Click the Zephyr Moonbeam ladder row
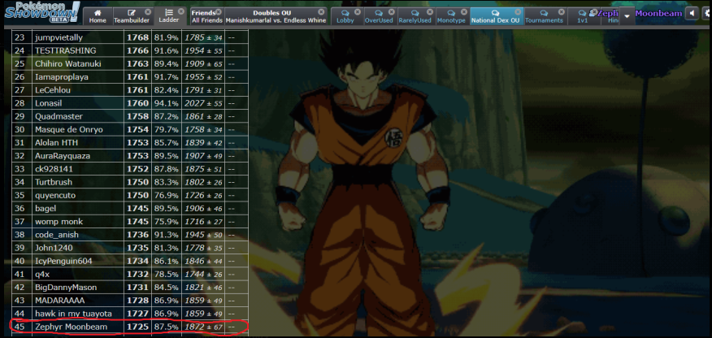The height and width of the screenshot is (338, 712). (x=130, y=327)
